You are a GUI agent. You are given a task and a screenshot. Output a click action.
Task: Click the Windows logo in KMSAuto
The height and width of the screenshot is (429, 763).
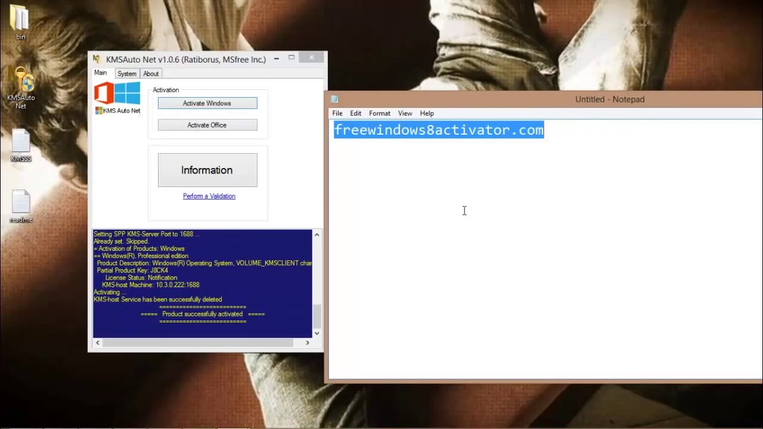click(x=127, y=94)
